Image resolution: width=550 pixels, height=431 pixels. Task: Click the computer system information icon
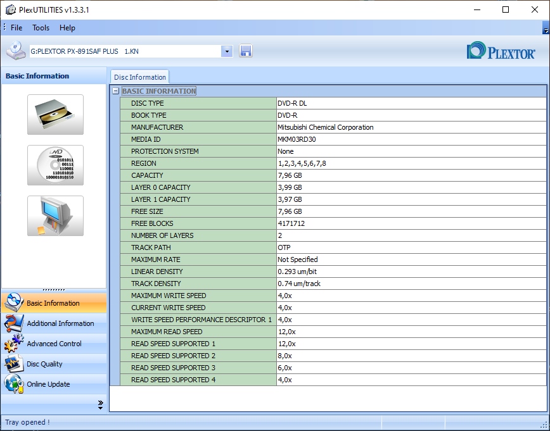click(x=55, y=216)
